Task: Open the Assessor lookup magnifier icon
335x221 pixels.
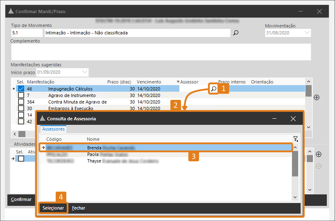Action: pos(213,88)
